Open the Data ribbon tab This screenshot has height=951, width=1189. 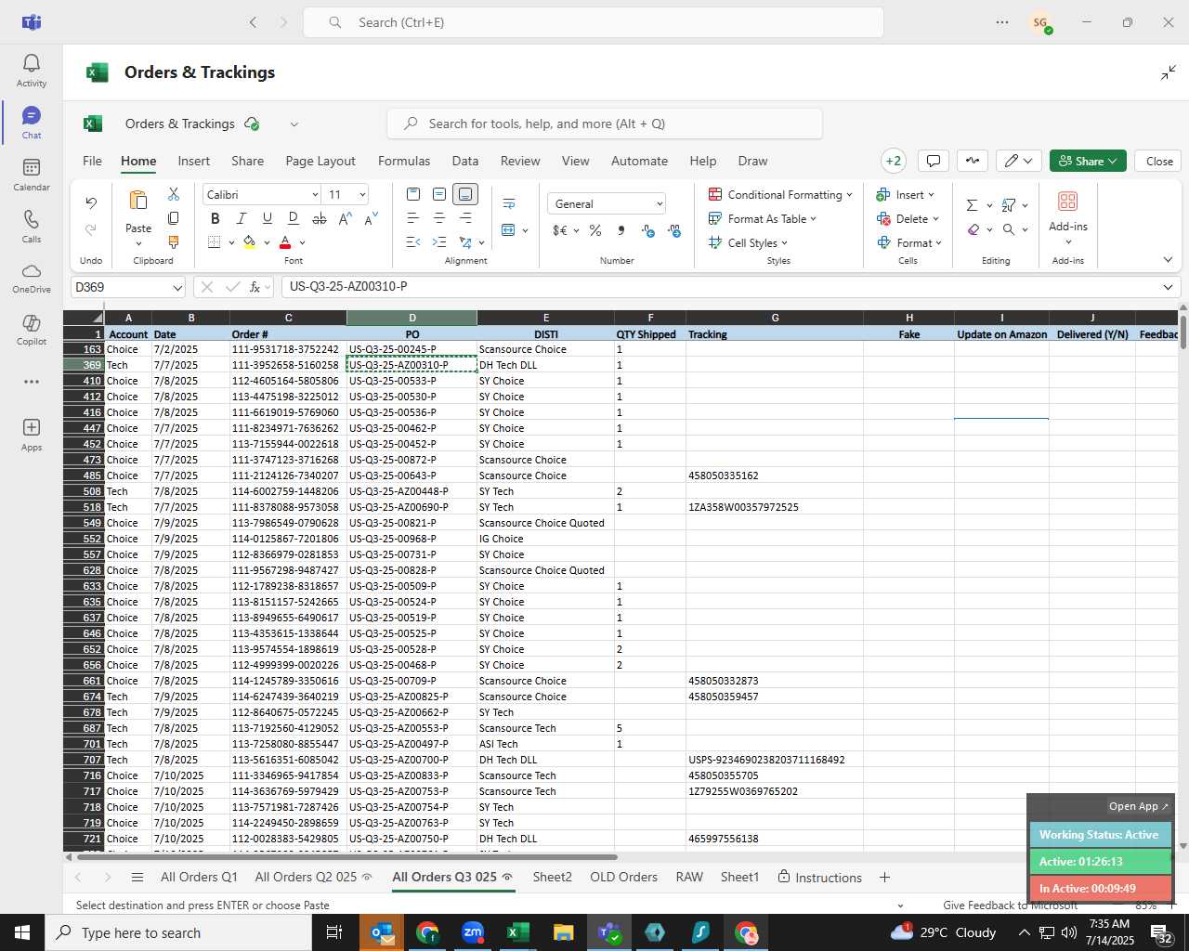click(465, 161)
